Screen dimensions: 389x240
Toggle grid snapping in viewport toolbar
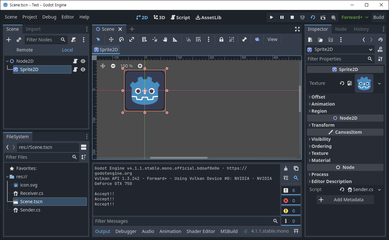point(198,39)
